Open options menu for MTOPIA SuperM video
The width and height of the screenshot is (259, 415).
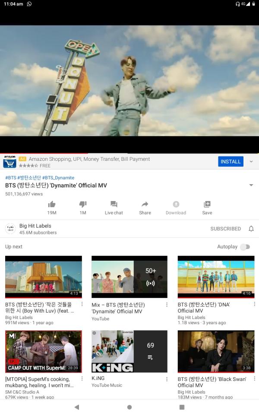point(82,379)
